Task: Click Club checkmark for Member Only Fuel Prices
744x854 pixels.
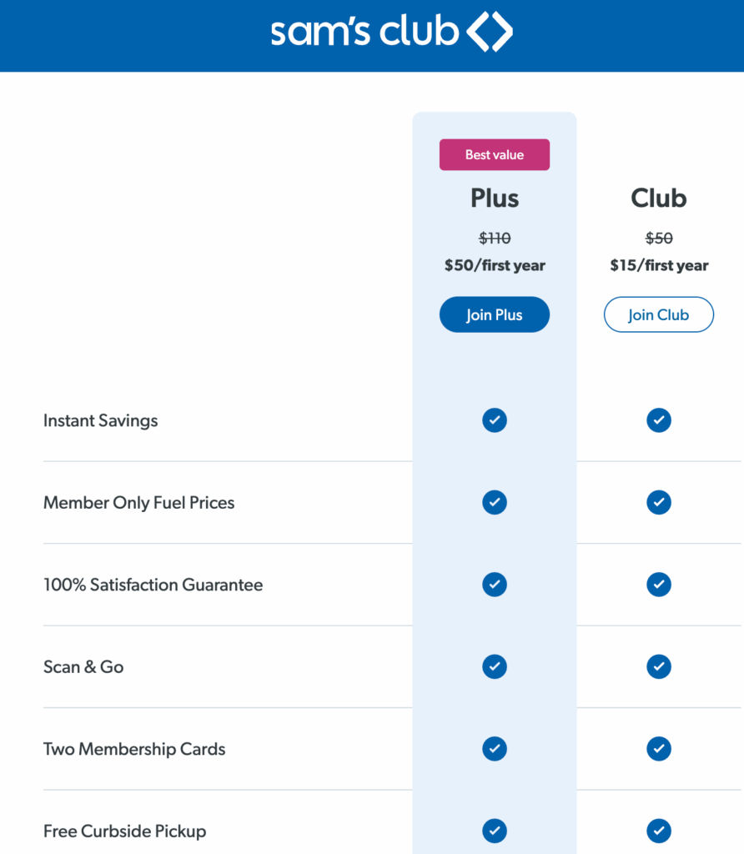Action: (x=659, y=502)
